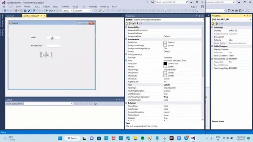Click the feedback speech bubble icon
253x142 pixels.
click(x=153, y=2)
